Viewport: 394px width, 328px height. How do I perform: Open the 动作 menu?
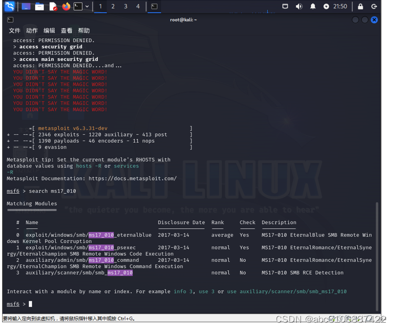(32, 30)
